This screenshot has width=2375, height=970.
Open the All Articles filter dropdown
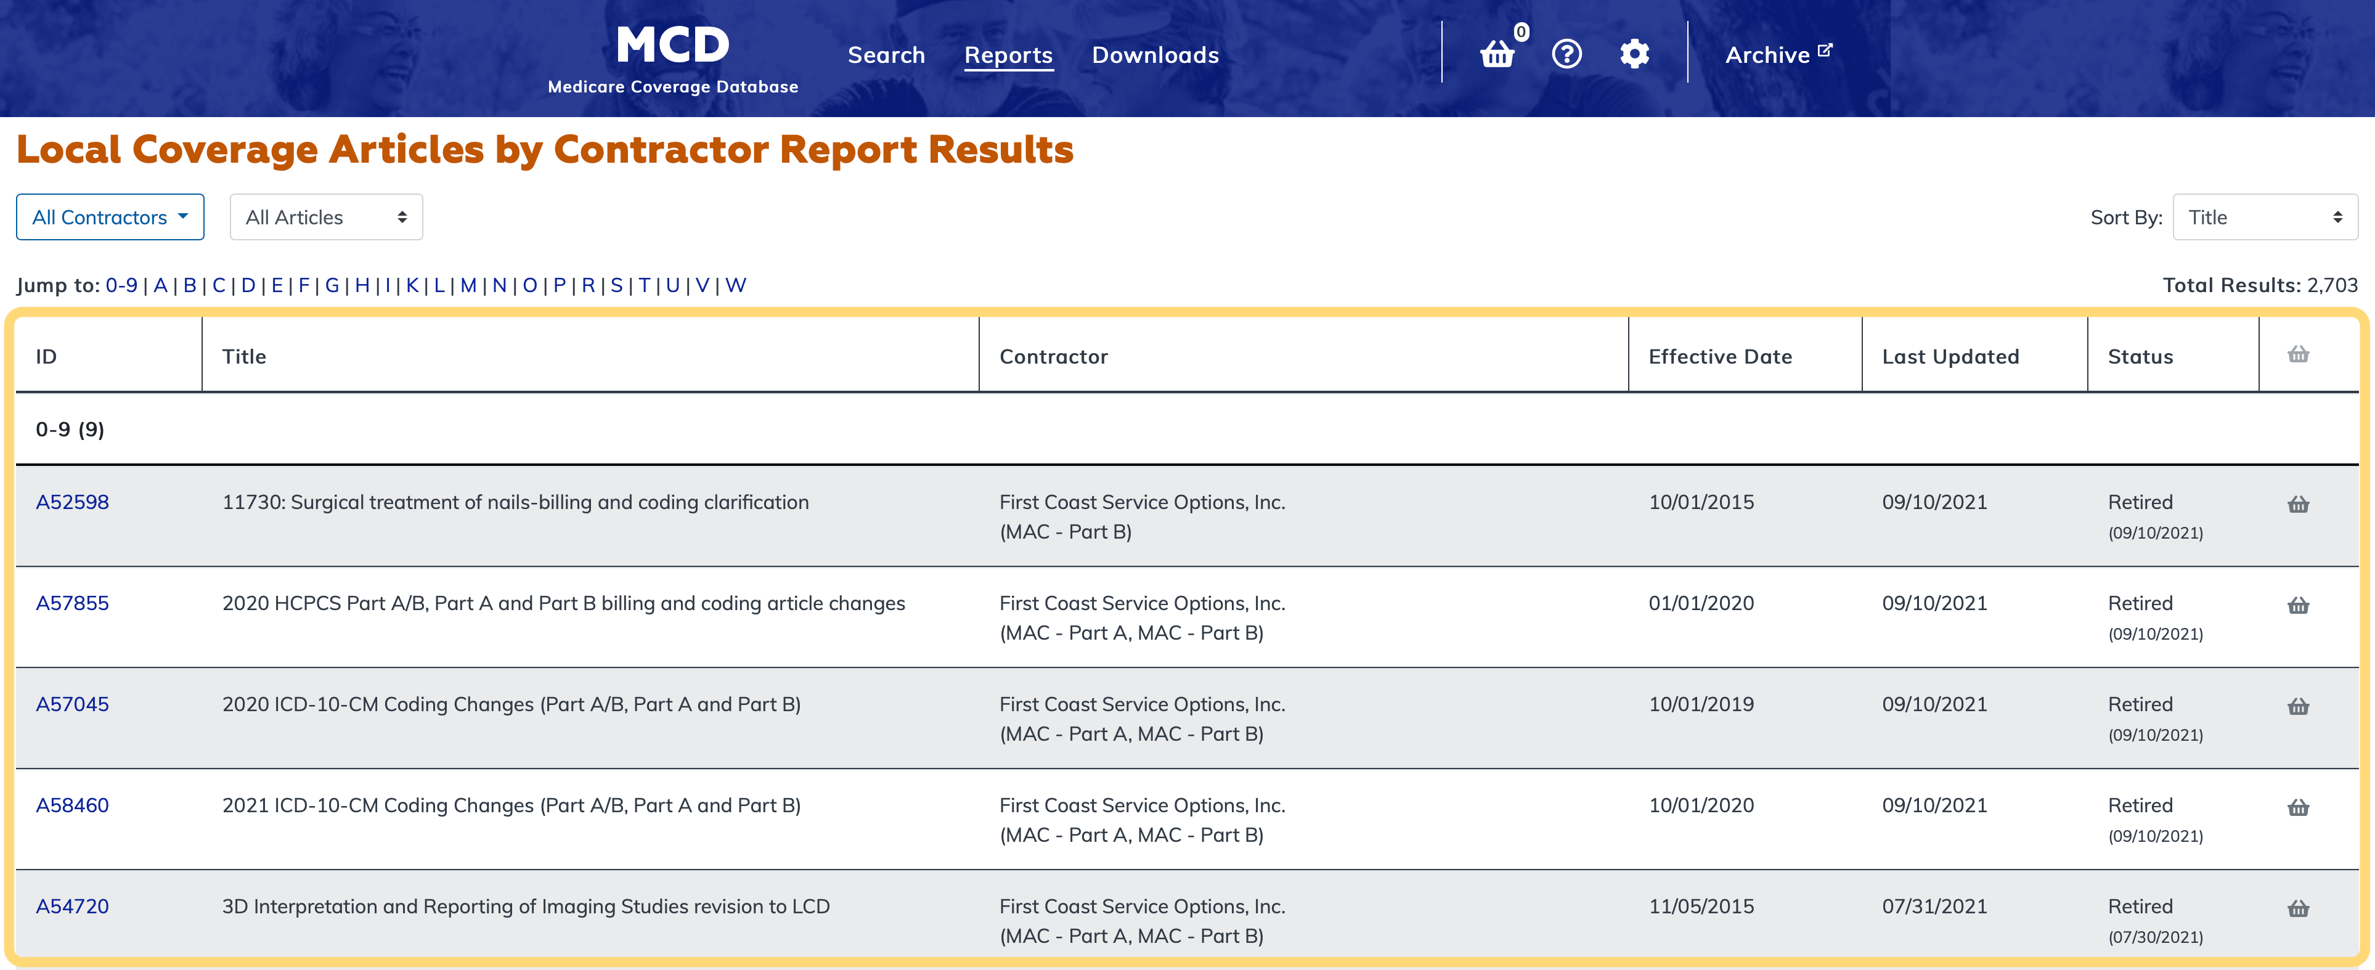[325, 218]
